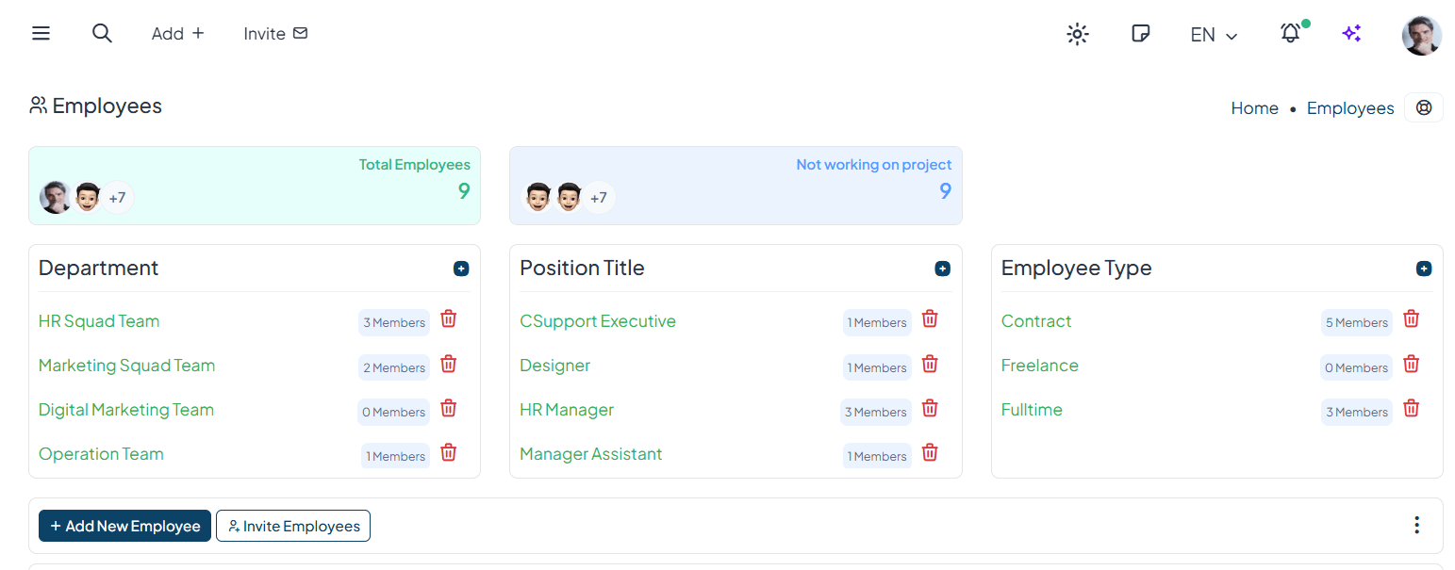
Task: Open the Marketing Squad Team link
Action: coord(126,366)
